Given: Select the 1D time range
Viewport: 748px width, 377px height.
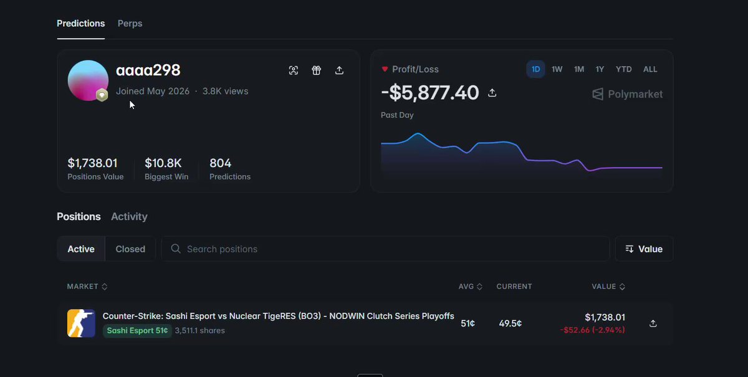Looking at the screenshot, I should click(x=536, y=69).
